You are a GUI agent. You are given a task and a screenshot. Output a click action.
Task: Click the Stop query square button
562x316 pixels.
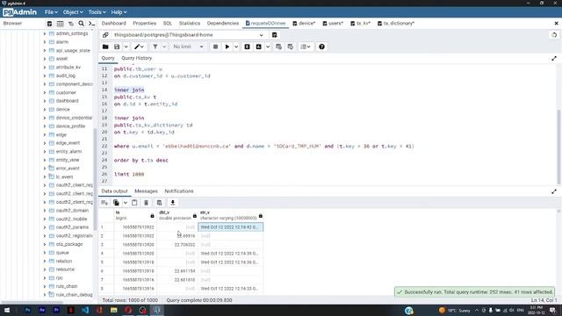(x=215, y=47)
